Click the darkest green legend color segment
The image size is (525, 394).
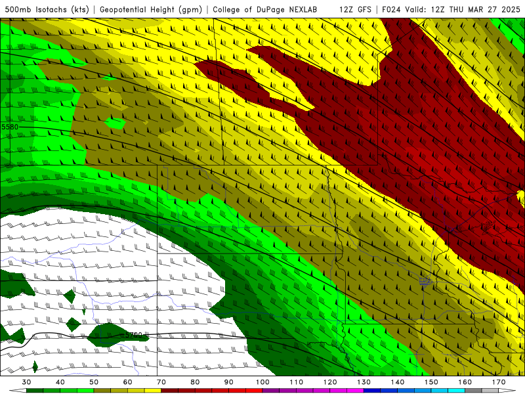[x=35, y=391]
